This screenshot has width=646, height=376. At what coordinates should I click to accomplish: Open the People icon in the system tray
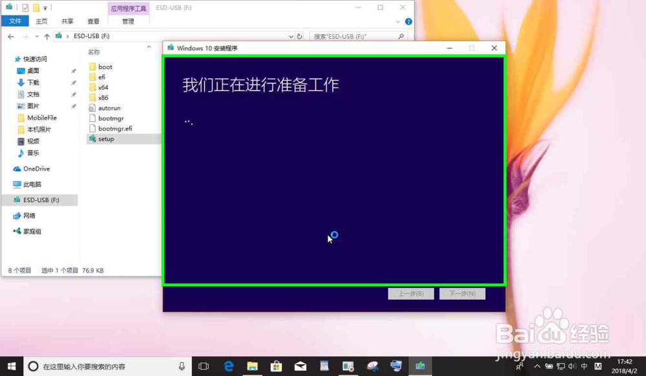(x=519, y=366)
